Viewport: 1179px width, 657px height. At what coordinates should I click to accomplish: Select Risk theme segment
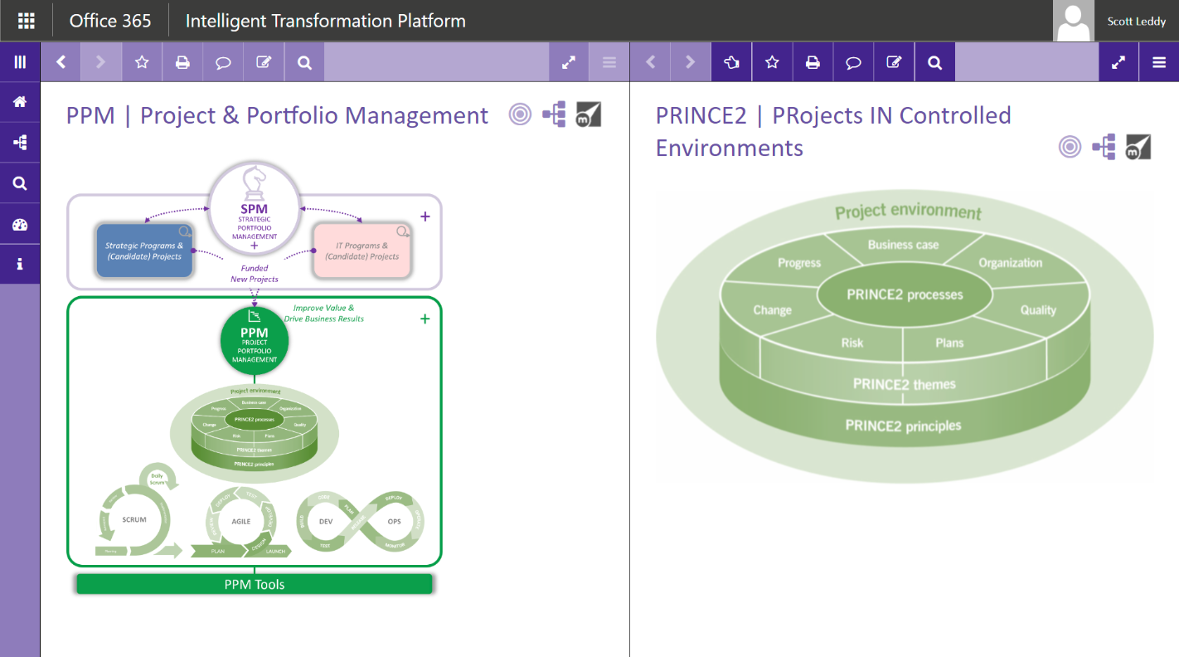852,343
